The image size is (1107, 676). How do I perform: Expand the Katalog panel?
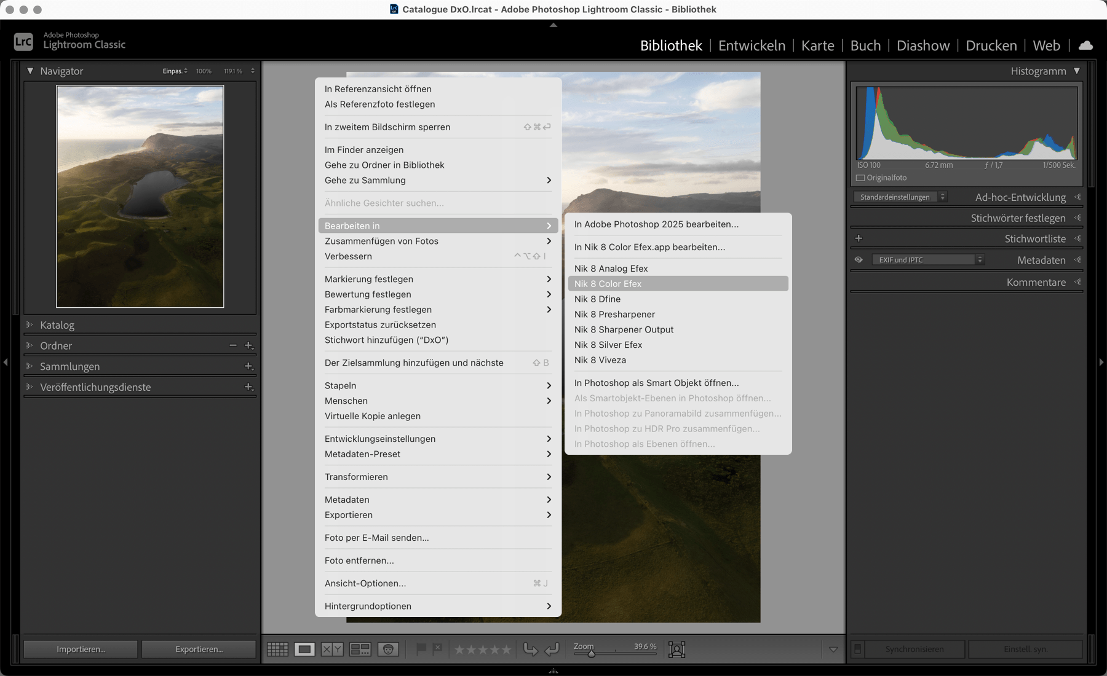(30, 324)
